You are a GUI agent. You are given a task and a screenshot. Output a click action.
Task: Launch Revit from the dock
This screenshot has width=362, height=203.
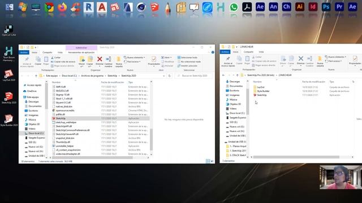coord(89,7)
